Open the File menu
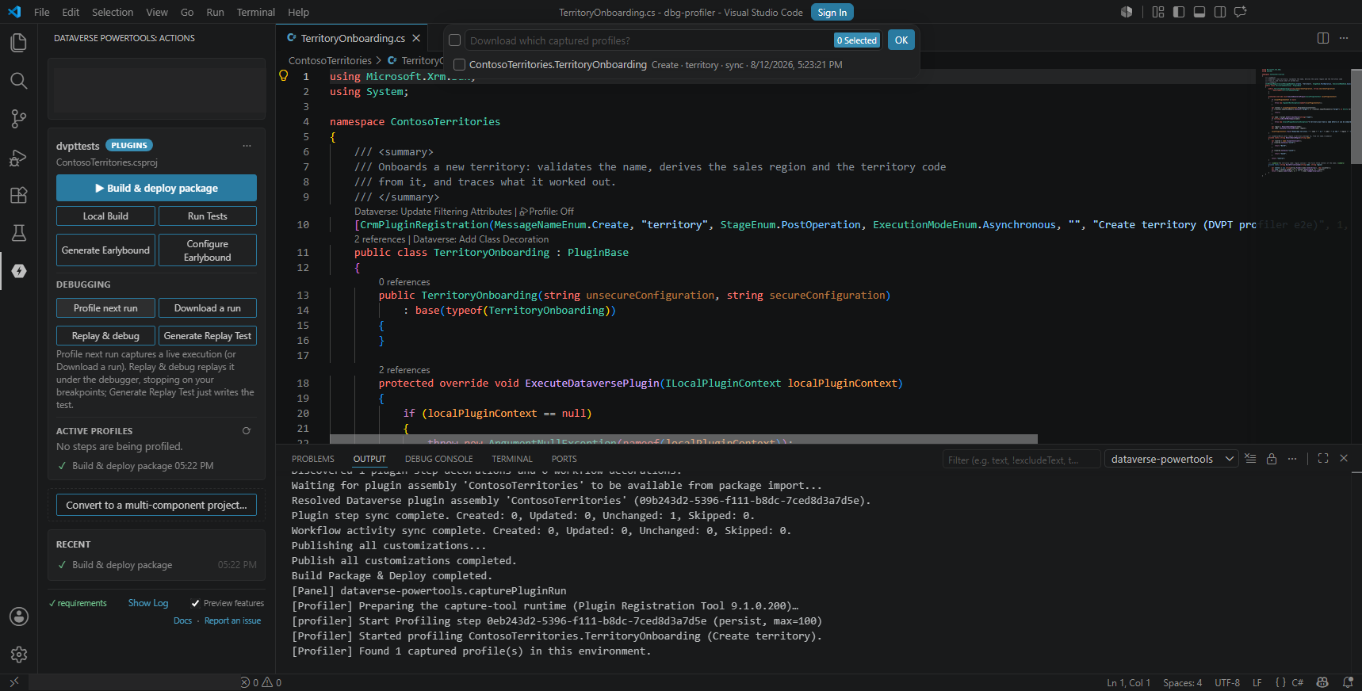The height and width of the screenshot is (691, 1362). 42,12
